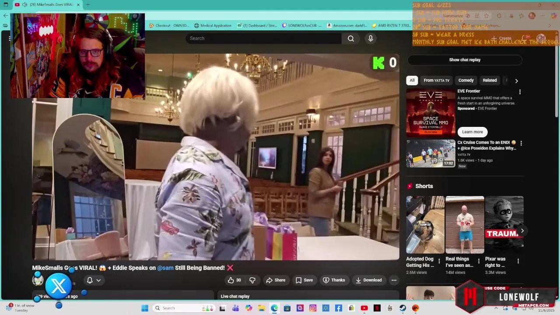Viewport: 560px width, 315px height.
Task: Go back with browser back arrow
Action: 5,15
